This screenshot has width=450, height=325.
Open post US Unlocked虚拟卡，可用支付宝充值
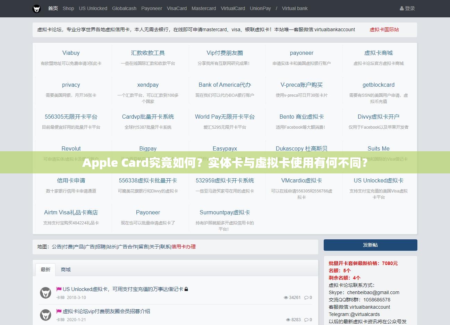[123, 289]
